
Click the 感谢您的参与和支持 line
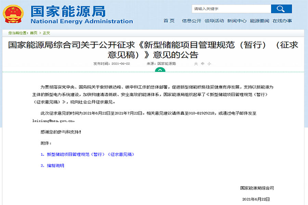(61, 132)
